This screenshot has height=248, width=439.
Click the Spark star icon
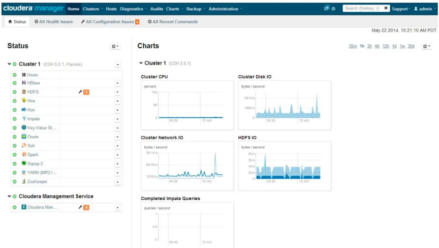click(x=24, y=154)
